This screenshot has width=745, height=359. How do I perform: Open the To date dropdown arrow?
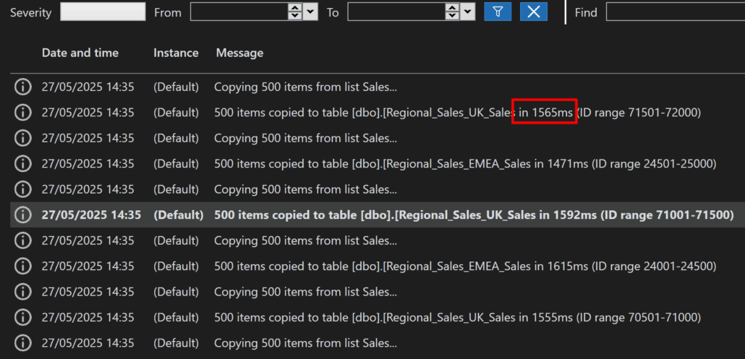click(468, 12)
